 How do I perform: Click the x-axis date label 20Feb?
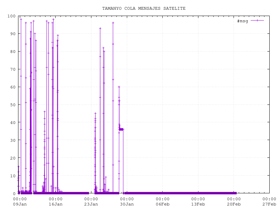tap(234, 204)
